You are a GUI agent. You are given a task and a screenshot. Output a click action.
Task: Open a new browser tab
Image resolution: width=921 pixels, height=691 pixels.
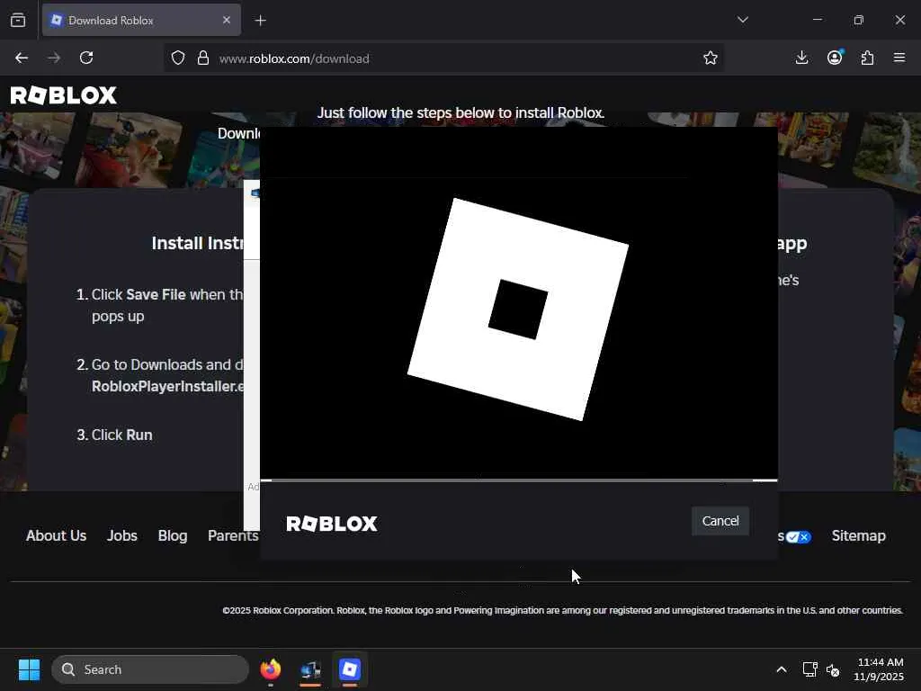pyautogui.click(x=261, y=21)
